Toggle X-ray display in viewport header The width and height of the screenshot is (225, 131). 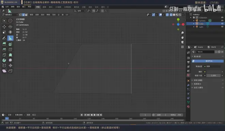[x=167, y=15]
